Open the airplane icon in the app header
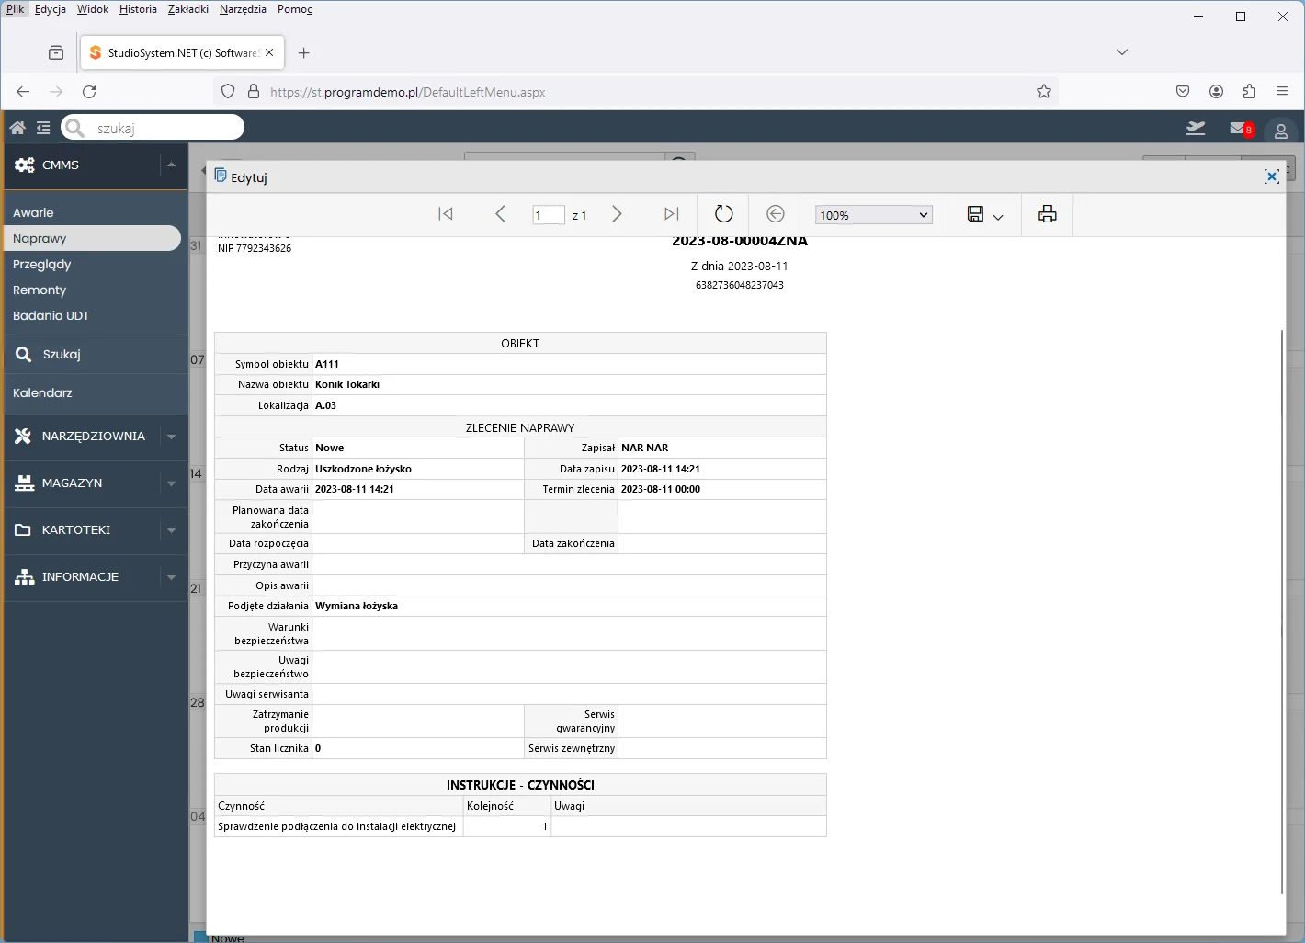 1196,128
